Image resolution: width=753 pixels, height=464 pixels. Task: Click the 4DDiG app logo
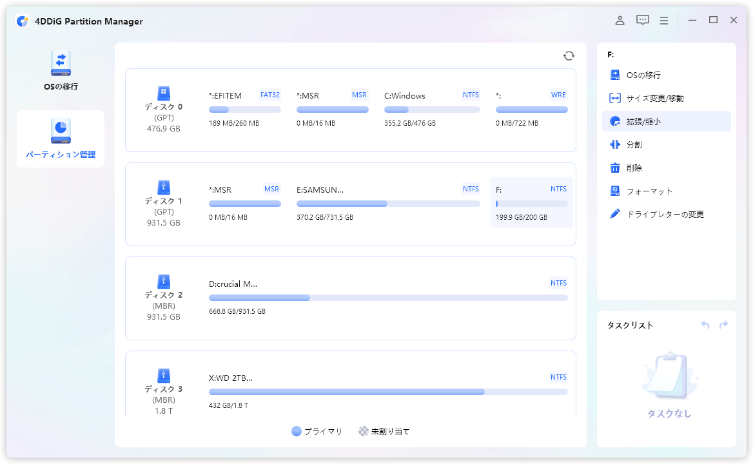tap(23, 21)
